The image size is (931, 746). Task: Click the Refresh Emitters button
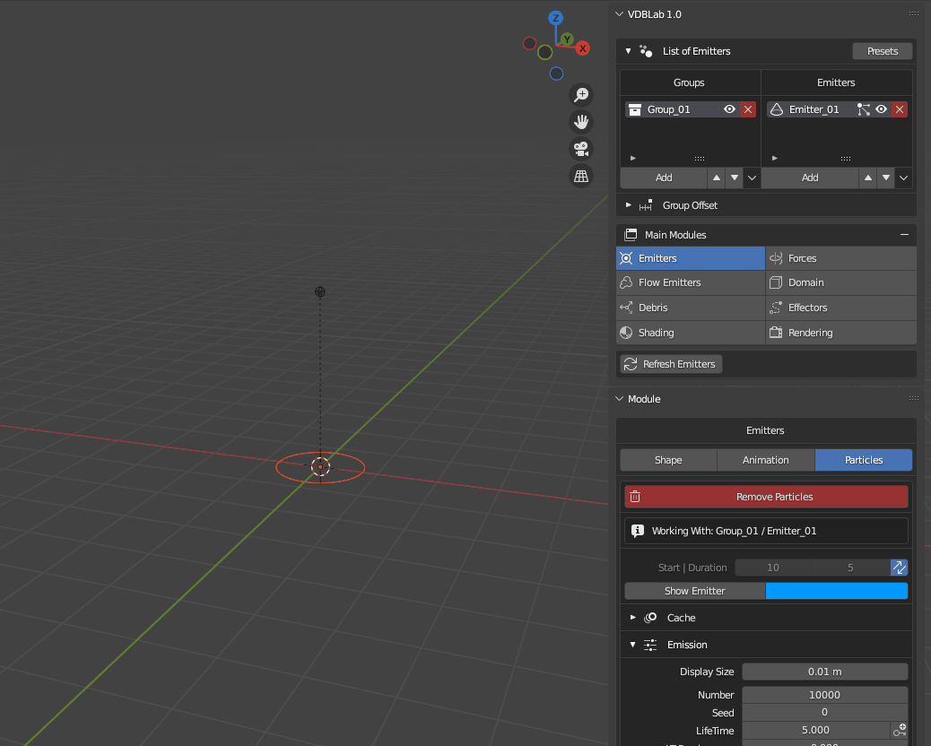(671, 364)
